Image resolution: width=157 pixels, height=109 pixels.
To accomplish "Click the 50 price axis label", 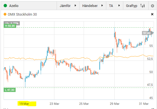I will click(151, 72).
